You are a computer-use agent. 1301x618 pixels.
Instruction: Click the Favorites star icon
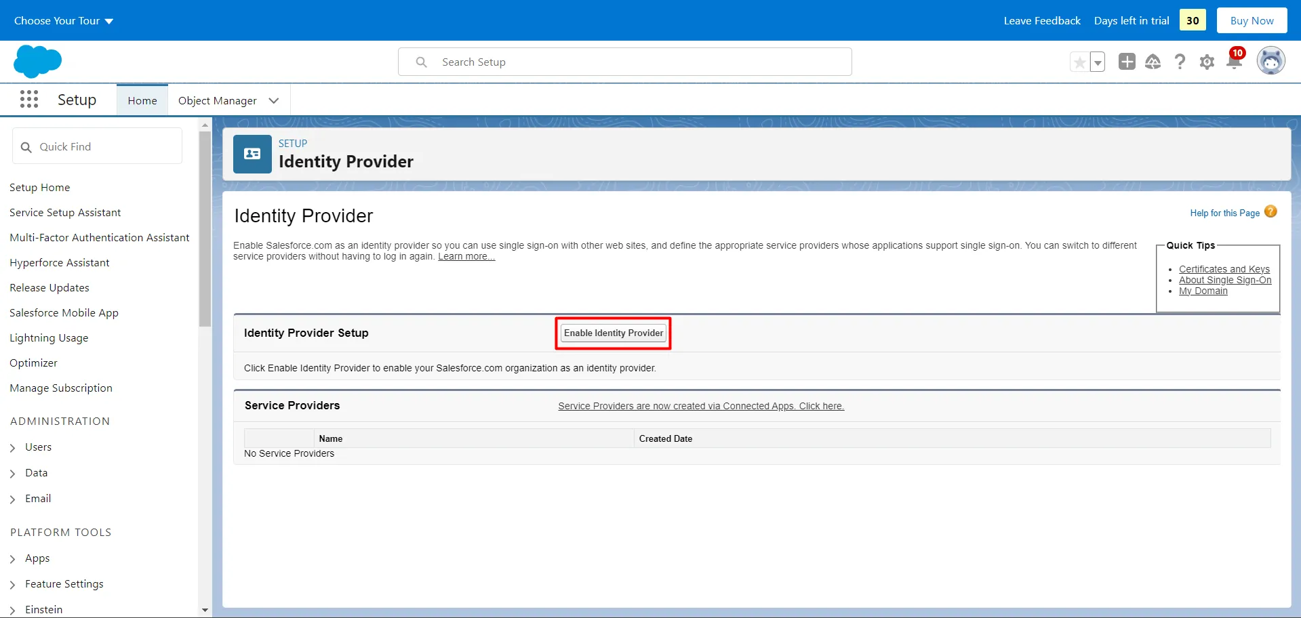pyautogui.click(x=1080, y=62)
